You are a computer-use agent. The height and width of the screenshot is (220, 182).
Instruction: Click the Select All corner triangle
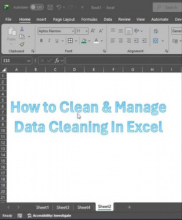(x=3, y=69)
